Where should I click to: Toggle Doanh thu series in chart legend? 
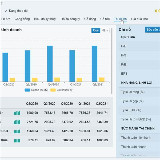pyautogui.click(x=36, y=90)
